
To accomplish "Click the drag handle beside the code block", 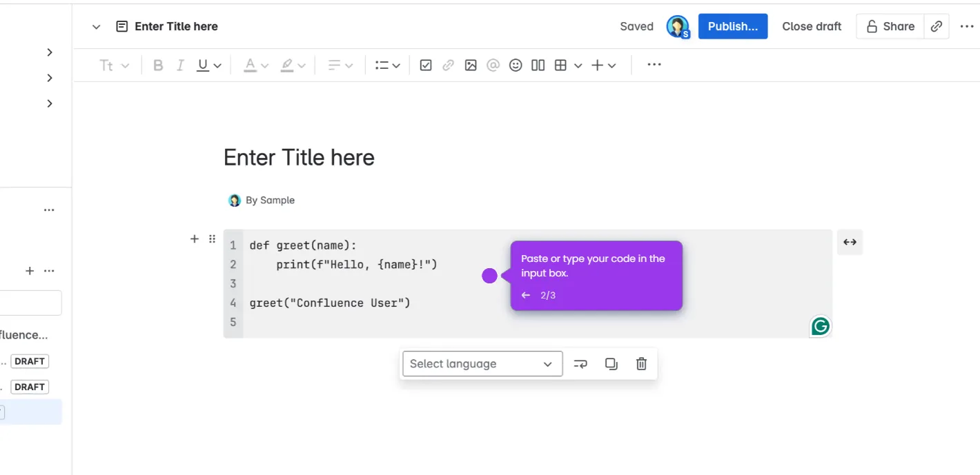I will 212,239.
